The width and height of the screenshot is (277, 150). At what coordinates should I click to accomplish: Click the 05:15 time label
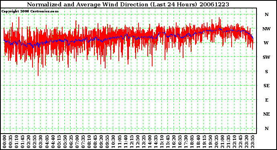point(59,142)
